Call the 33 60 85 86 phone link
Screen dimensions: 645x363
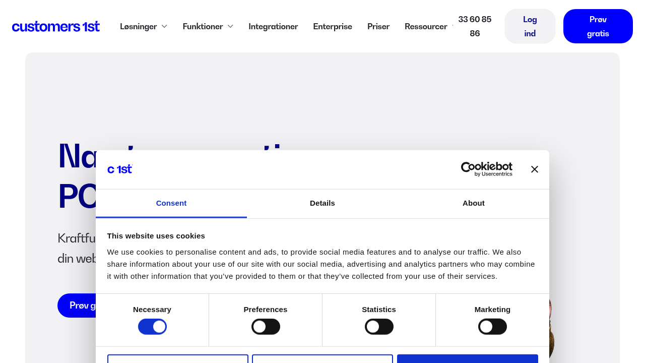pos(475,26)
